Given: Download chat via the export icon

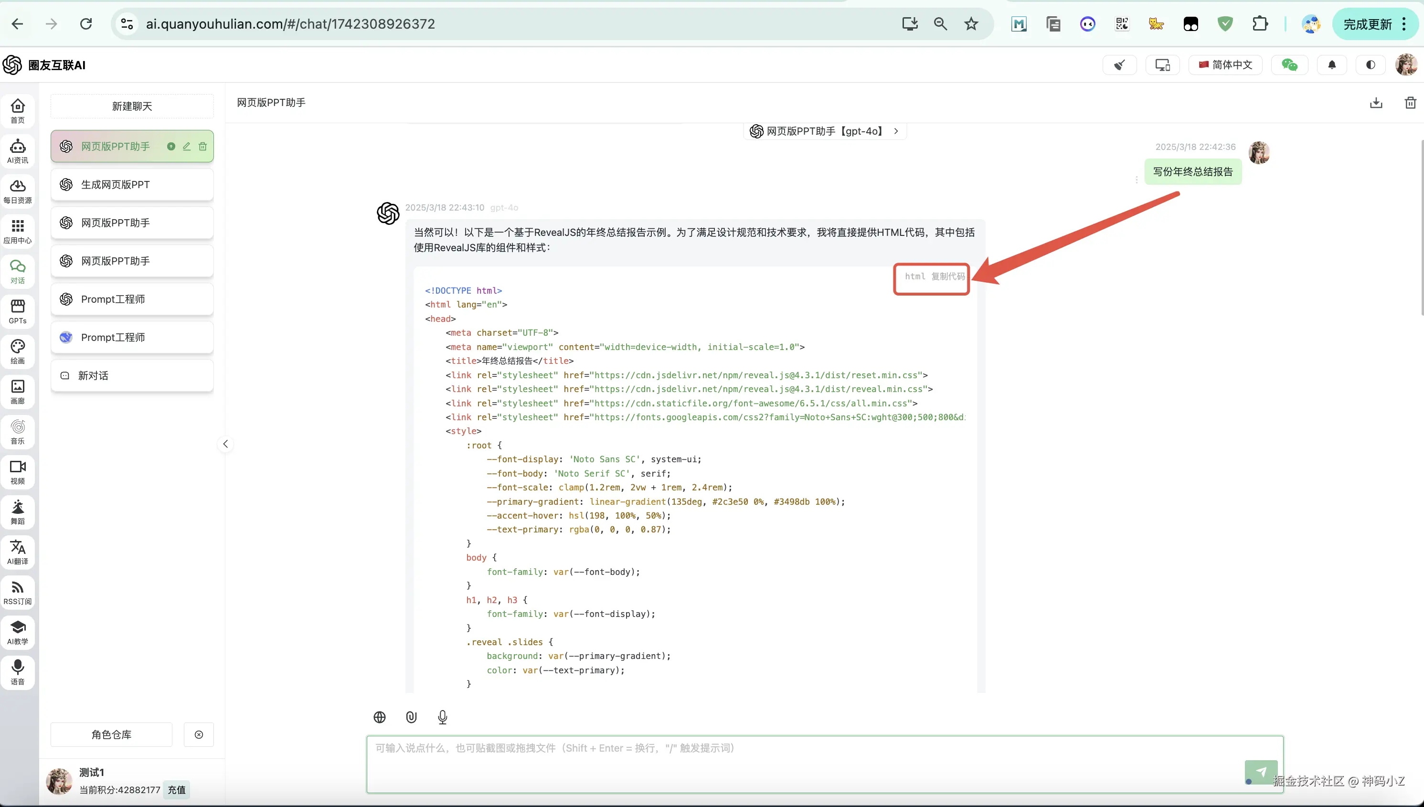Looking at the screenshot, I should pyautogui.click(x=1376, y=103).
